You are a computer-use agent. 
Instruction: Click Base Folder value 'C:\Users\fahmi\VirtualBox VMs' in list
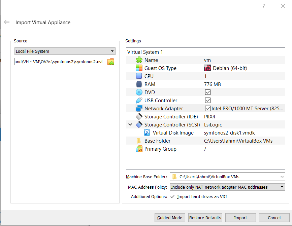238,141
